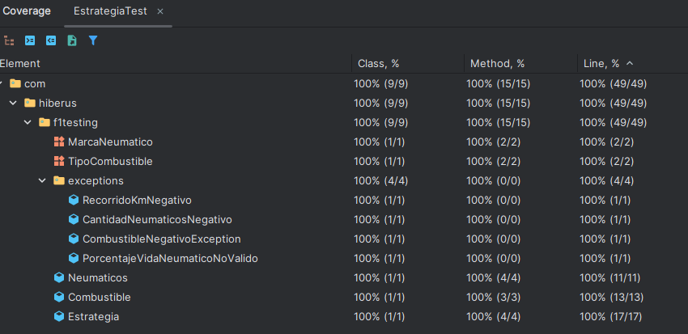Click the generate coverage report icon
Screen dimensions: 688x334
tap(72, 40)
